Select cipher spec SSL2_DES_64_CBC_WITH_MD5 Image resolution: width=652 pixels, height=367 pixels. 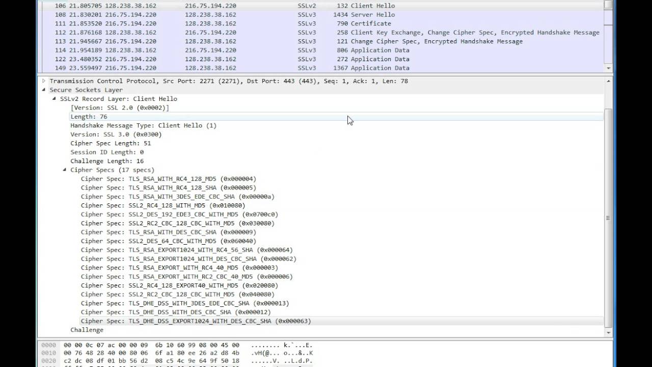[x=169, y=241]
